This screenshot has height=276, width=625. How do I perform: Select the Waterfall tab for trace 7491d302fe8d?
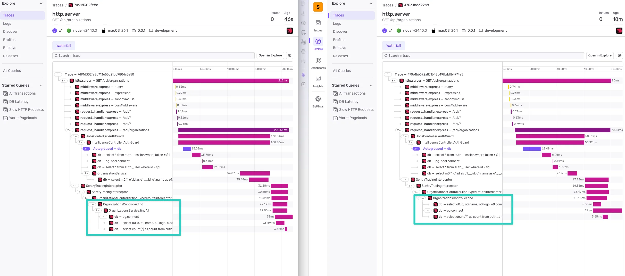click(64, 46)
